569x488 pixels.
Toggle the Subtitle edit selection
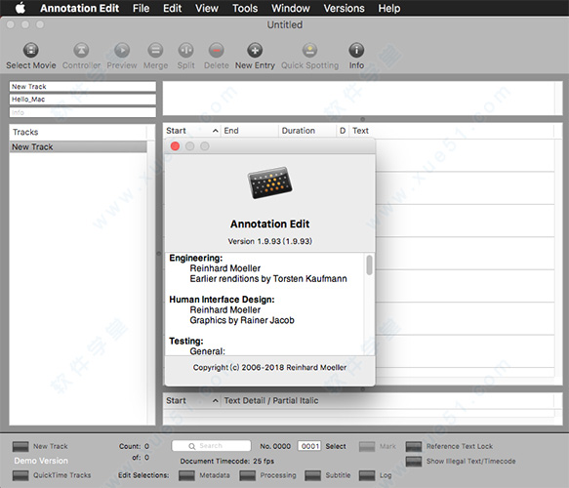(313, 475)
